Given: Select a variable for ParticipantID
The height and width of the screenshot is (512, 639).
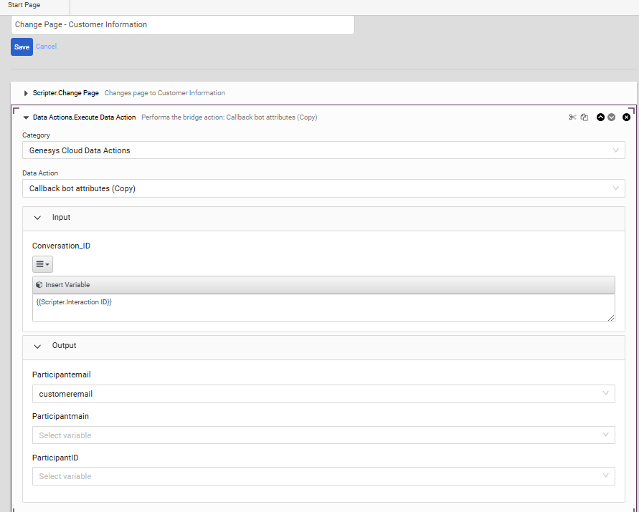Looking at the screenshot, I should (323, 476).
